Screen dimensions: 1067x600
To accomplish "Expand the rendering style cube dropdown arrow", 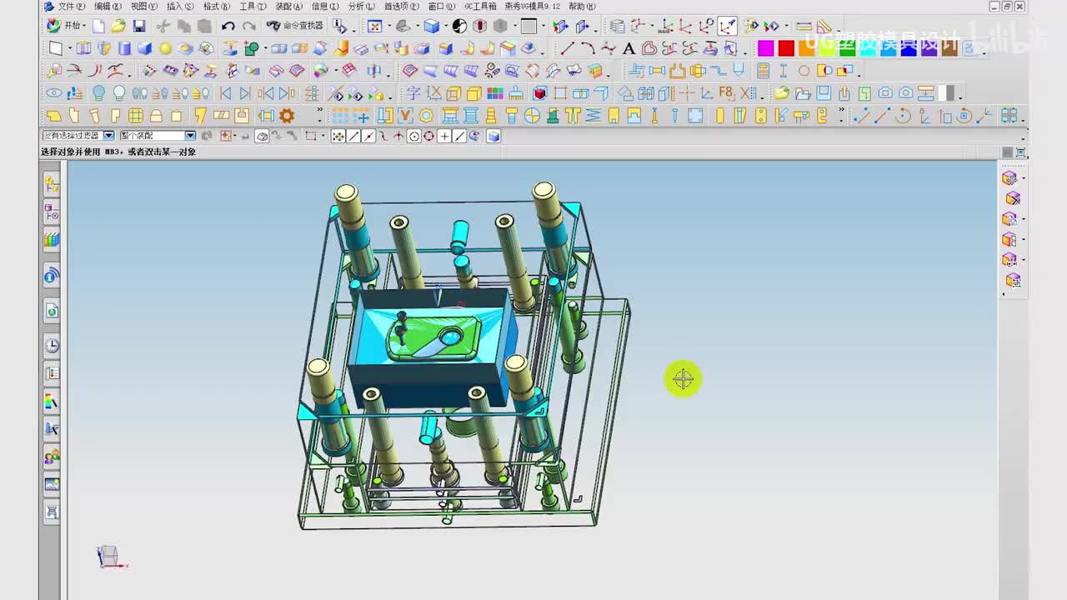I will point(444,27).
